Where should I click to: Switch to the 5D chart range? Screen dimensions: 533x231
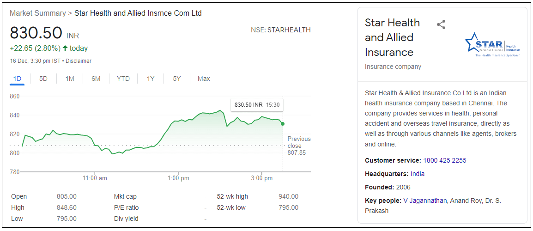43,79
